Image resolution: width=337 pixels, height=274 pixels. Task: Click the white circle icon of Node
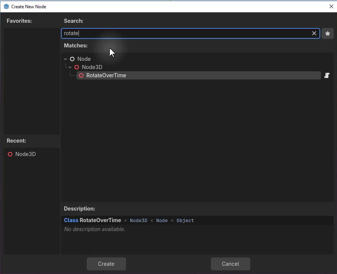(x=72, y=59)
